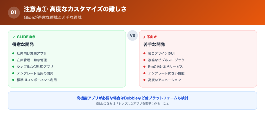Click the red bullet beside "高度なアニメーション"

(x=144, y=80)
